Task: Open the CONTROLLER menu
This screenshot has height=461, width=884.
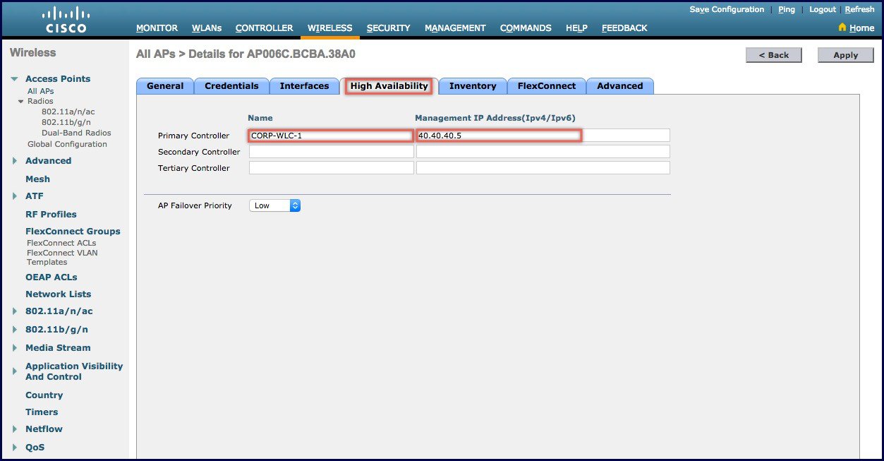Action: [x=265, y=28]
